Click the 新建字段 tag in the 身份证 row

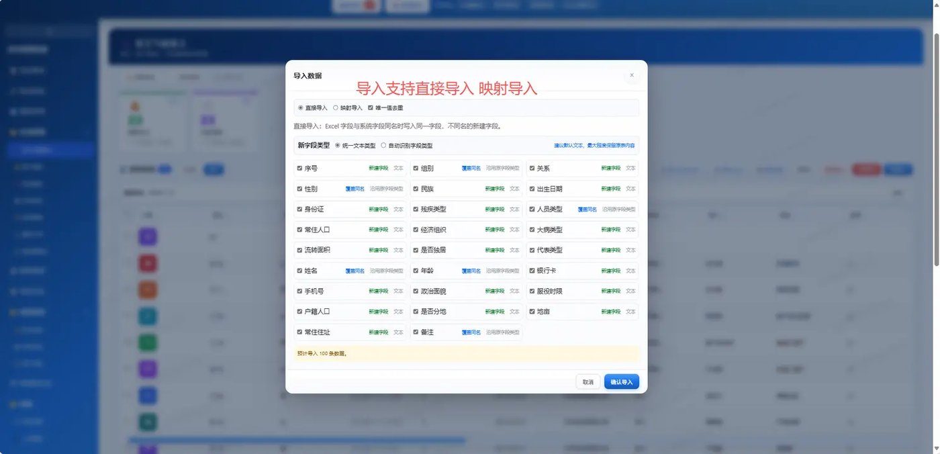click(x=379, y=210)
